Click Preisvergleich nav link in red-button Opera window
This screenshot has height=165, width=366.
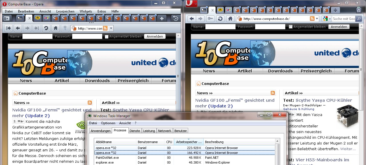click(x=316, y=71)
